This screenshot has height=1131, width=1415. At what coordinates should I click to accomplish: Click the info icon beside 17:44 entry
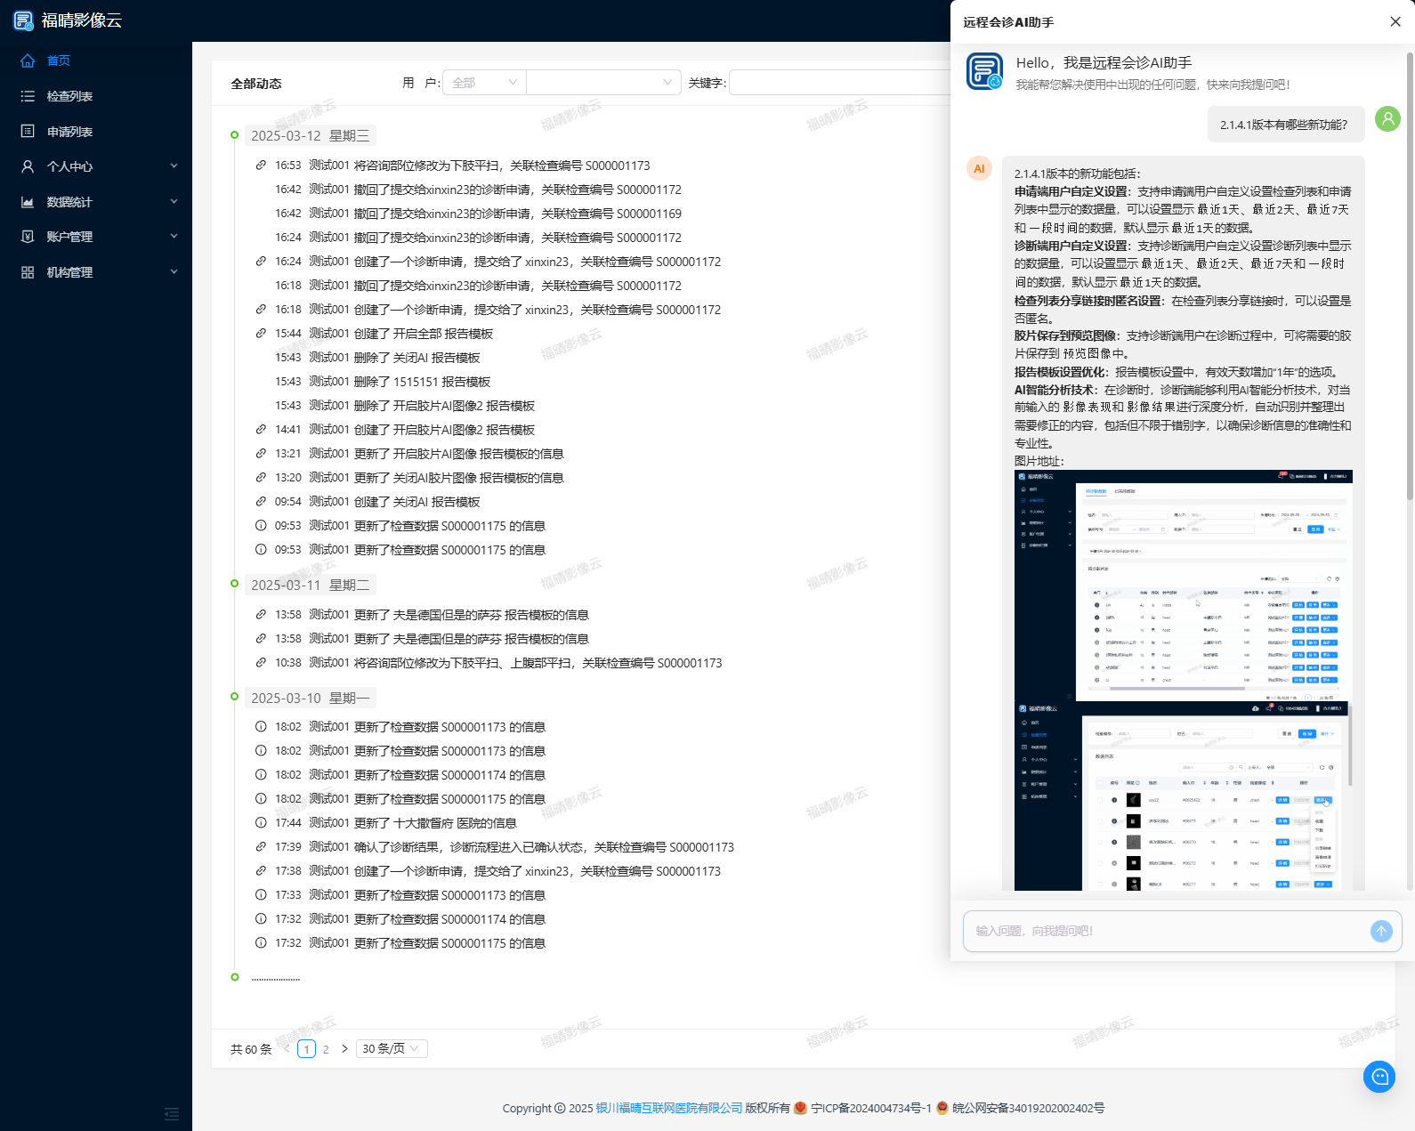261,823
